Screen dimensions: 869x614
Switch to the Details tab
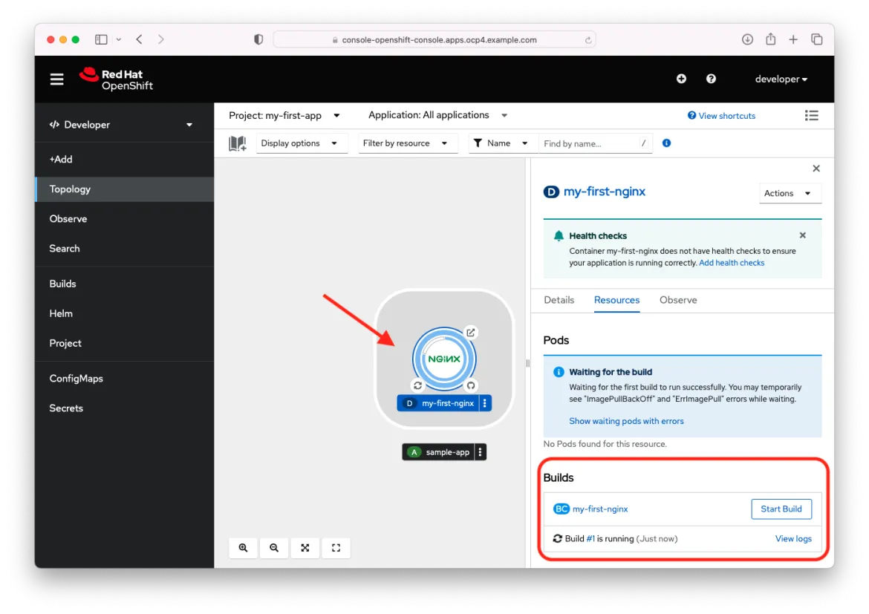pyautogui.click(x=559, y=300)
